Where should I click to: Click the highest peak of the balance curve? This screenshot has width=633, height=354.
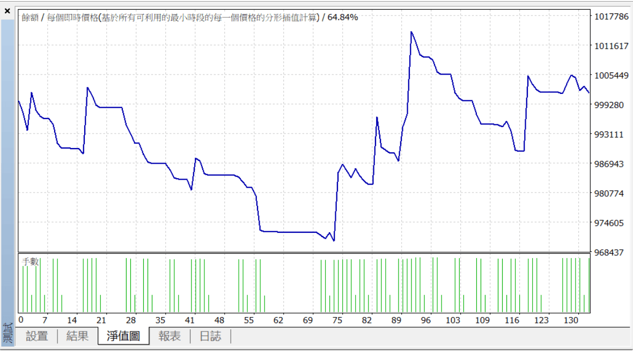(411, 32)
